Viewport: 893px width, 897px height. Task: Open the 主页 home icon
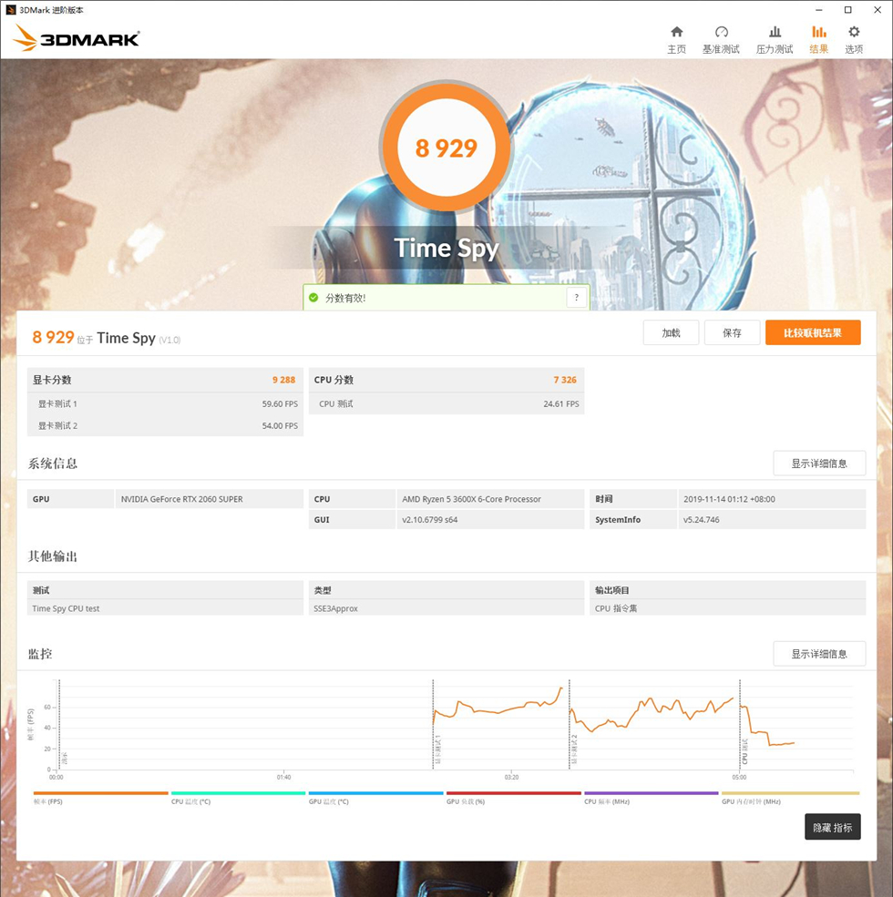(676, 36)
